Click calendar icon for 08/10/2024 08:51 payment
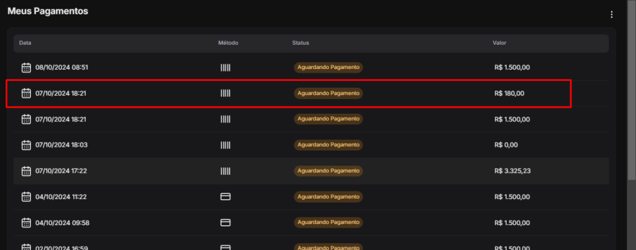 26,67
